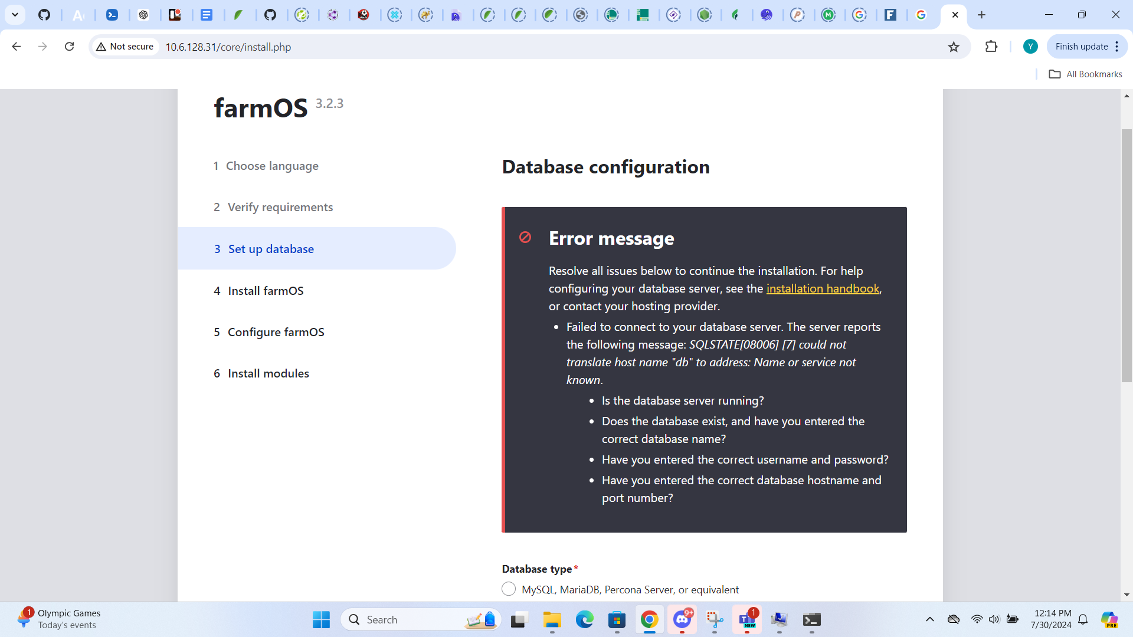Open the Y profile avatar icon
The image size is (1133, 637).
(x=1030, y=47)
